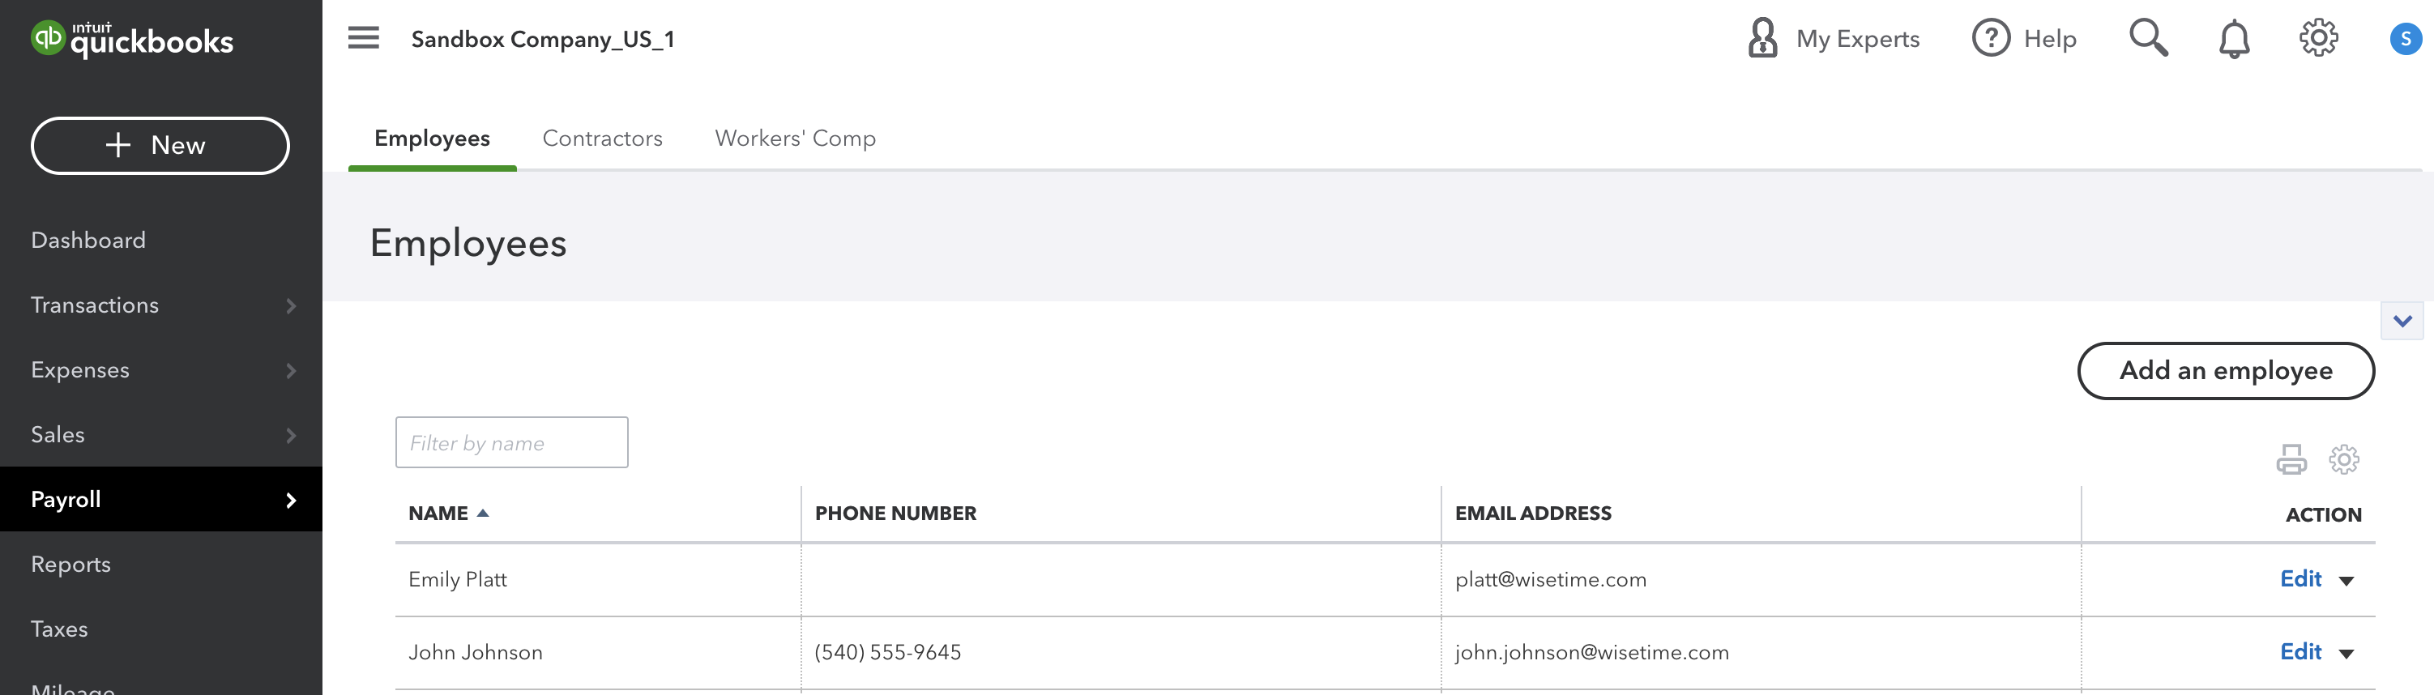Click Edit link for Emily Platt

tap(2299, 579)
